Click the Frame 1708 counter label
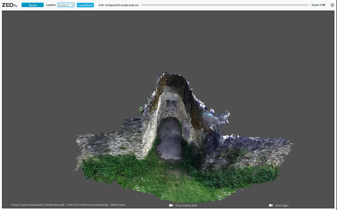The width and height of the screenshot is (337, 210). 318,5
